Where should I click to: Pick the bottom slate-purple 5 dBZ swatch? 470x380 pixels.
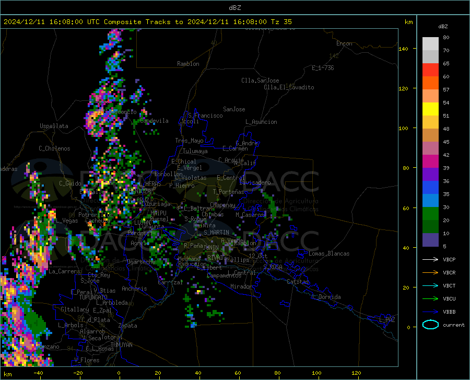[x=430, y=239]
